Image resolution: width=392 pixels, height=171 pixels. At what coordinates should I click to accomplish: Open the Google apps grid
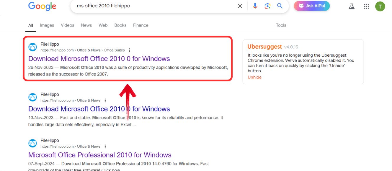click(x=367, y=6)
